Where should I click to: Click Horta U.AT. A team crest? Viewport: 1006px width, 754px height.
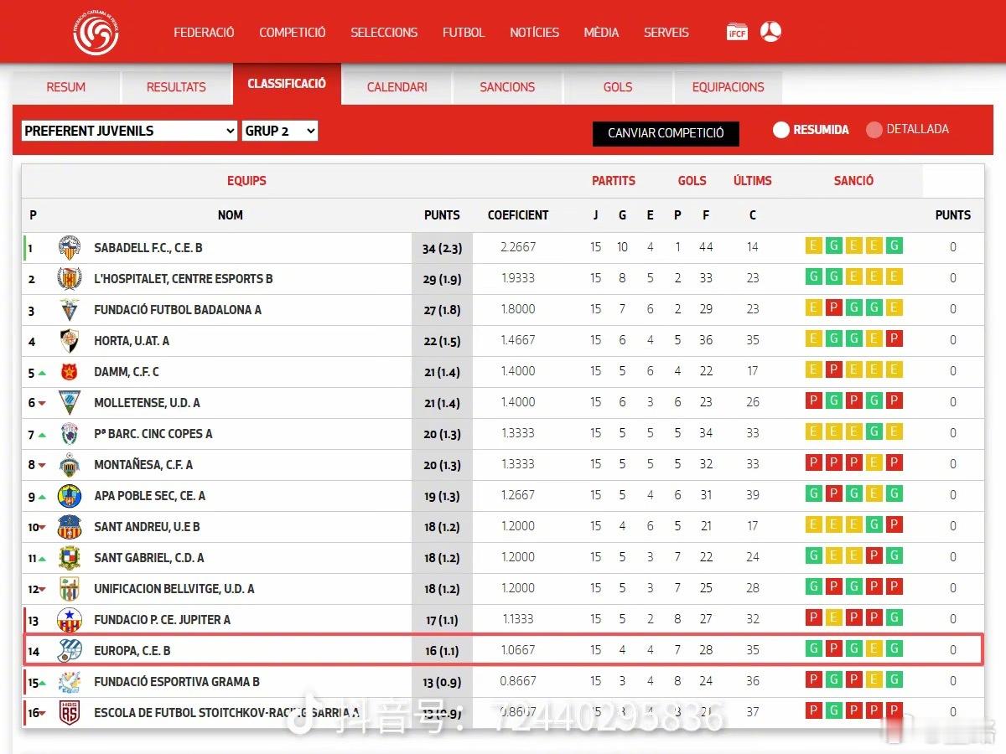click(x=70, y=340)
